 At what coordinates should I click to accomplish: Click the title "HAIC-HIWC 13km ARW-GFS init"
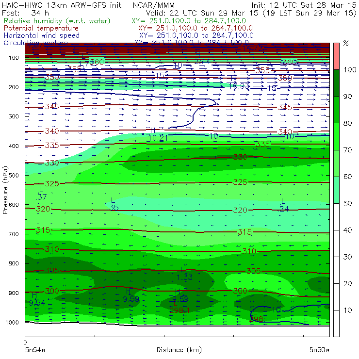click(62, 5)
